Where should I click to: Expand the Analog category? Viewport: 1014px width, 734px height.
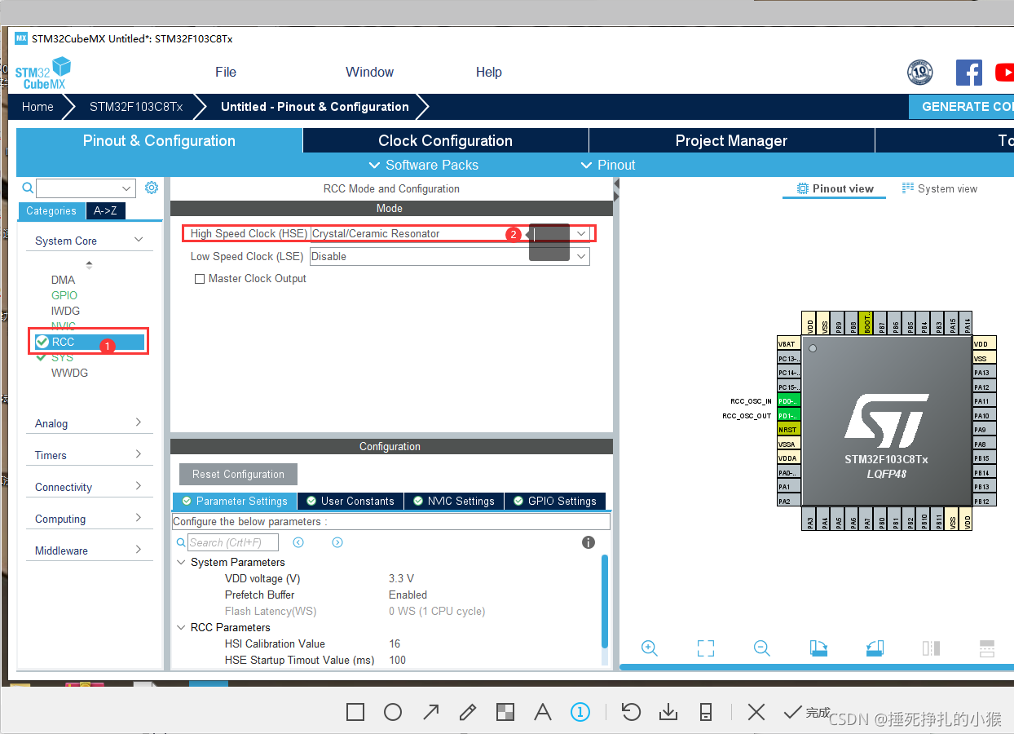139,422
